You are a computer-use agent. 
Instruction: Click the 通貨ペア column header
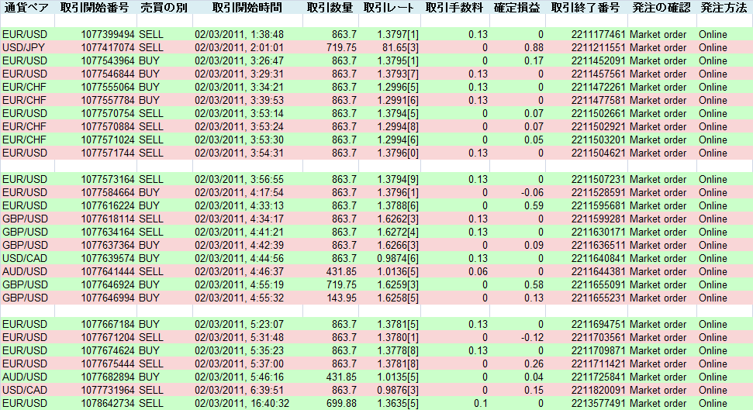click(26, 8)
